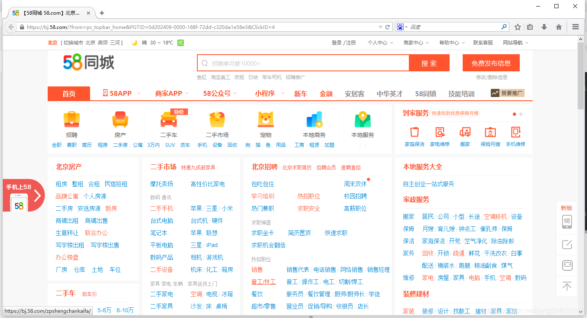This screenshot has height=318, width=587.
Task: Click the 手机维修 service icon
Action: [x=516, y=132]
